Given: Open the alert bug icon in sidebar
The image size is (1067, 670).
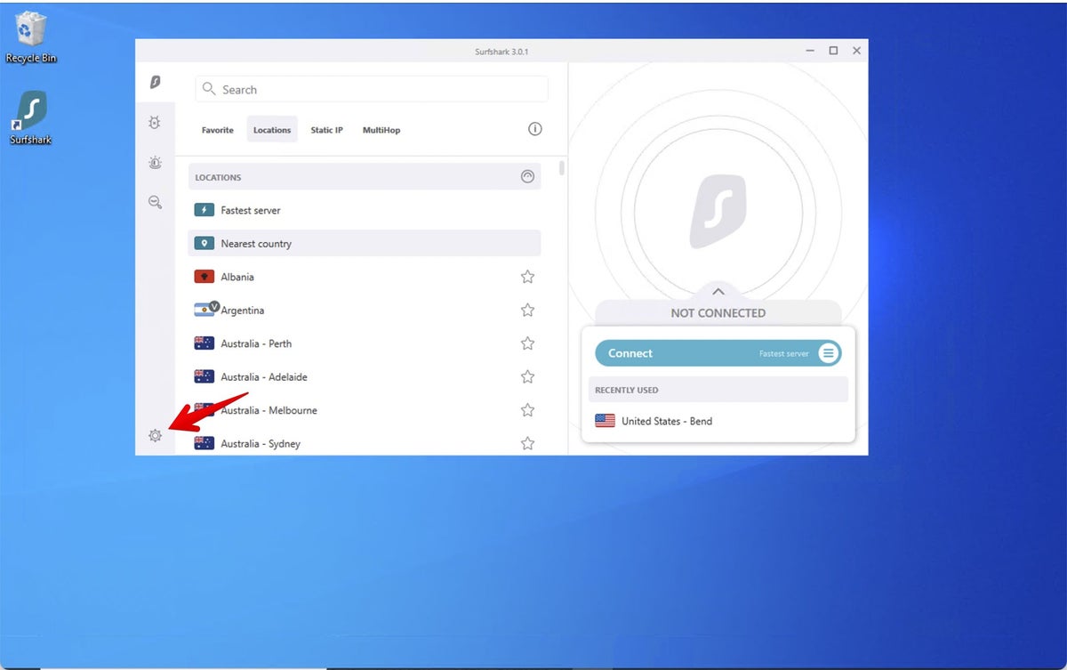Looking at the screenshot, I should pyautogui.click(x=155, y=163).
